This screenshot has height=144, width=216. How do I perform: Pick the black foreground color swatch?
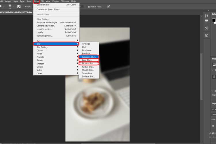214,20
